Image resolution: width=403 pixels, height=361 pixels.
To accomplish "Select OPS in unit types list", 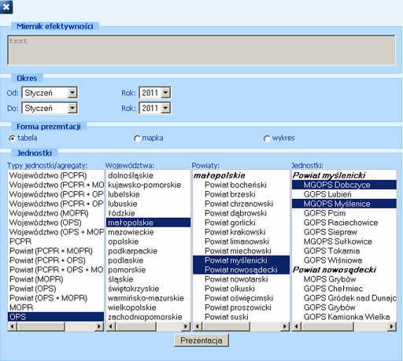I will 56,317.
